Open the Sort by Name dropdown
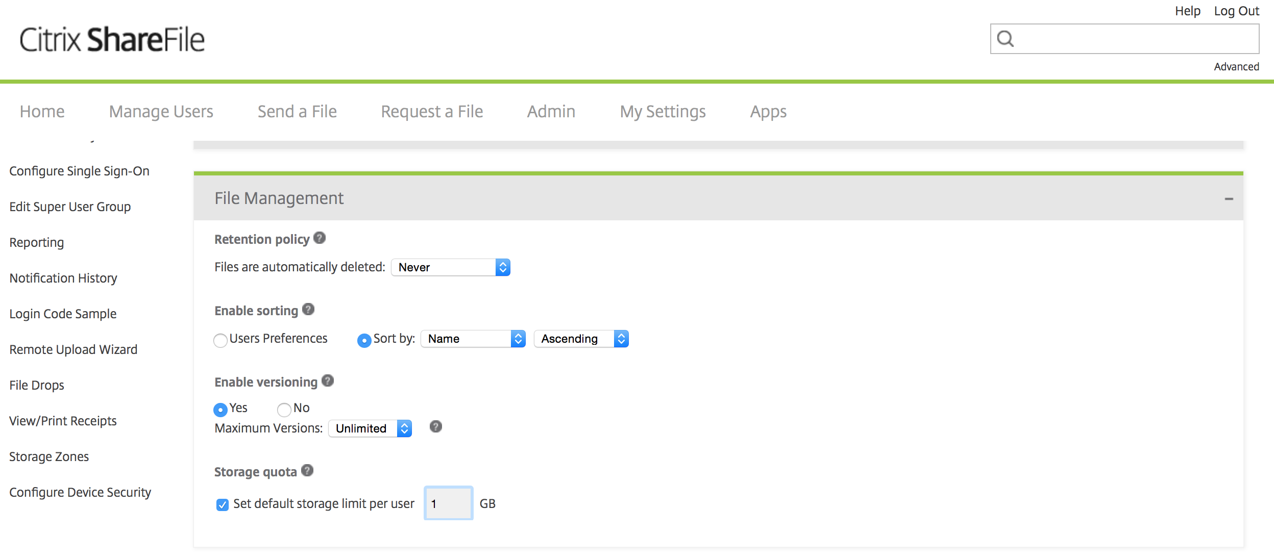This screenshot has width=1274, height=560. 473,339
